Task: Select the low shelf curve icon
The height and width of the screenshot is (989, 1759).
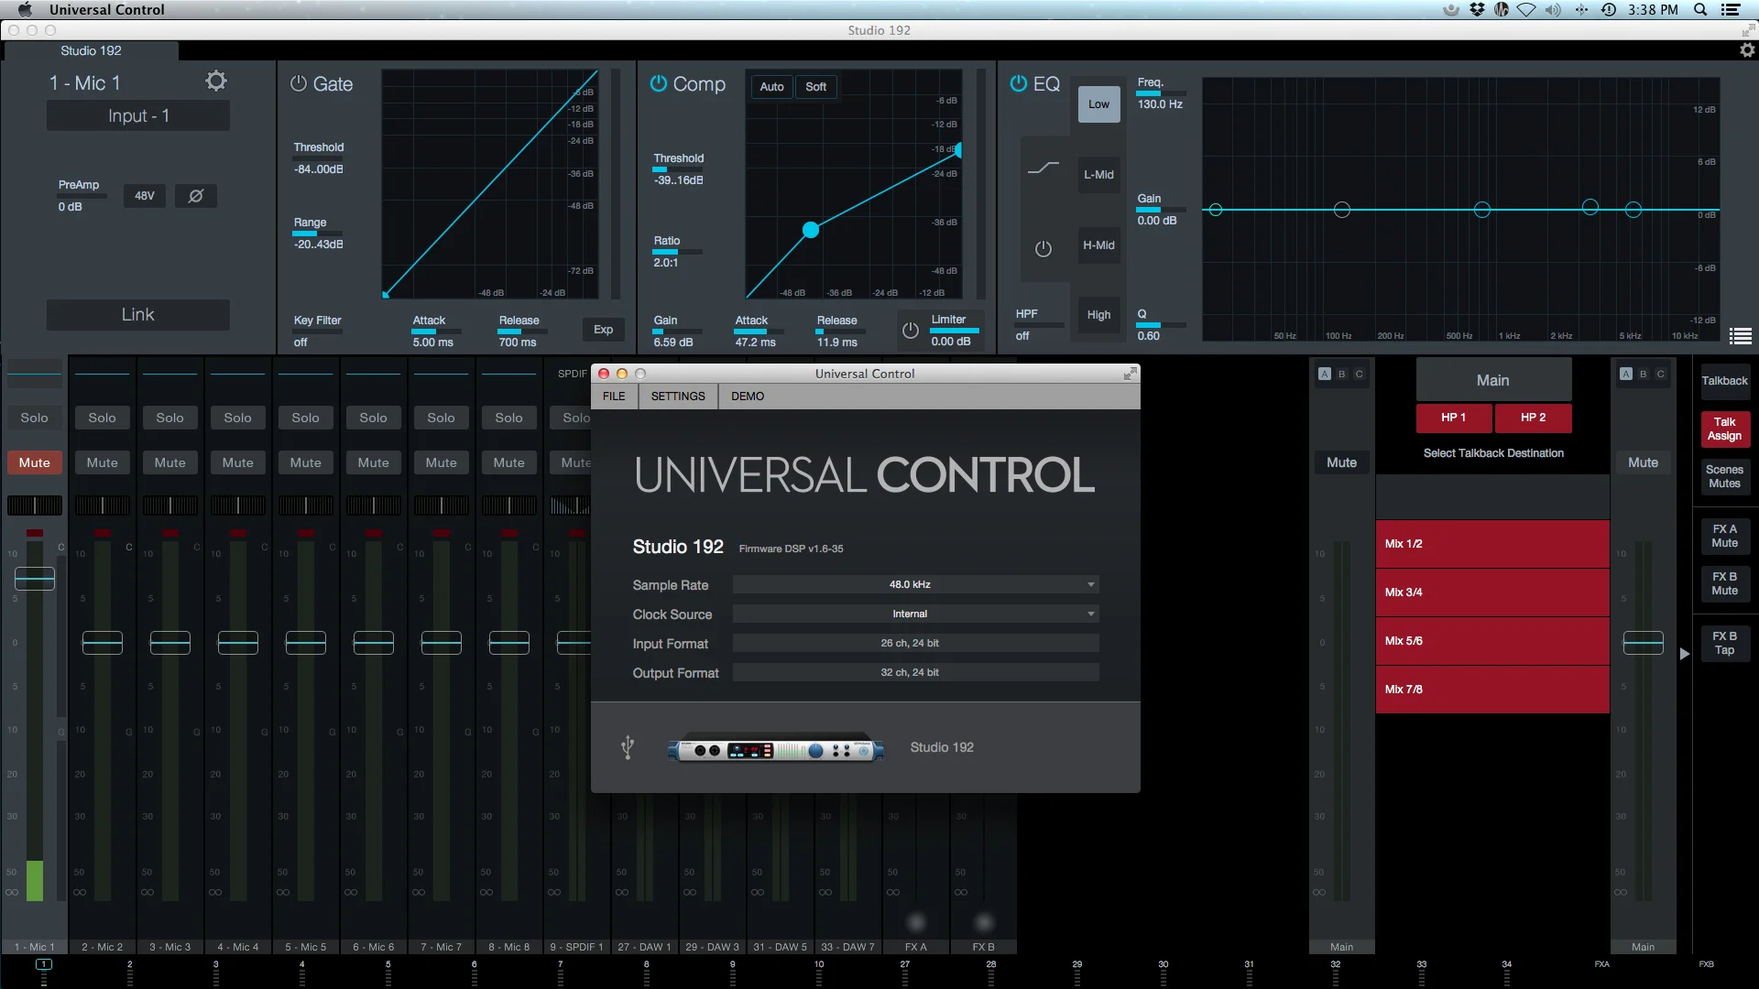Action: 1043,168
